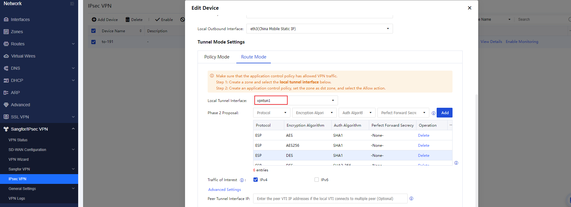Click the Delete trash icon in toolbar
This screenshot has height=207, width=571.
click(x=128, y=19)
